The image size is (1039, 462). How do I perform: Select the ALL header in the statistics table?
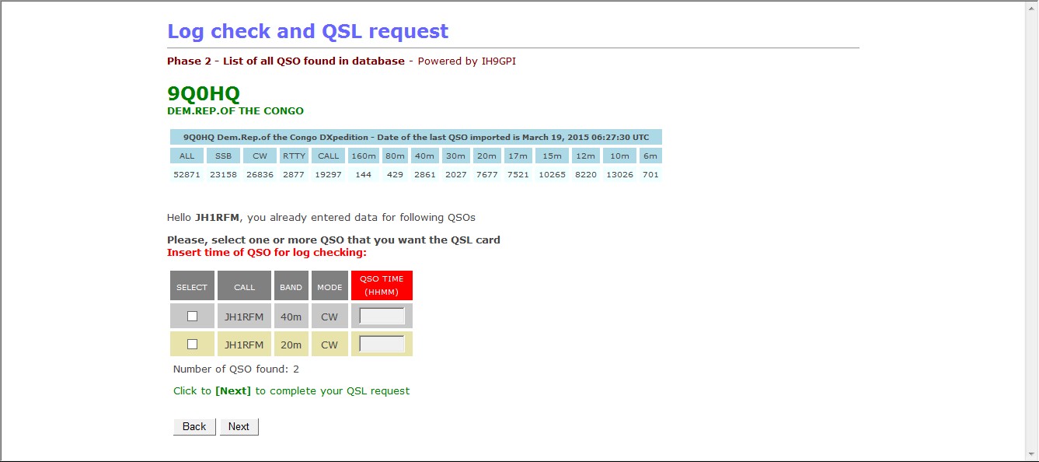(187, 156)
